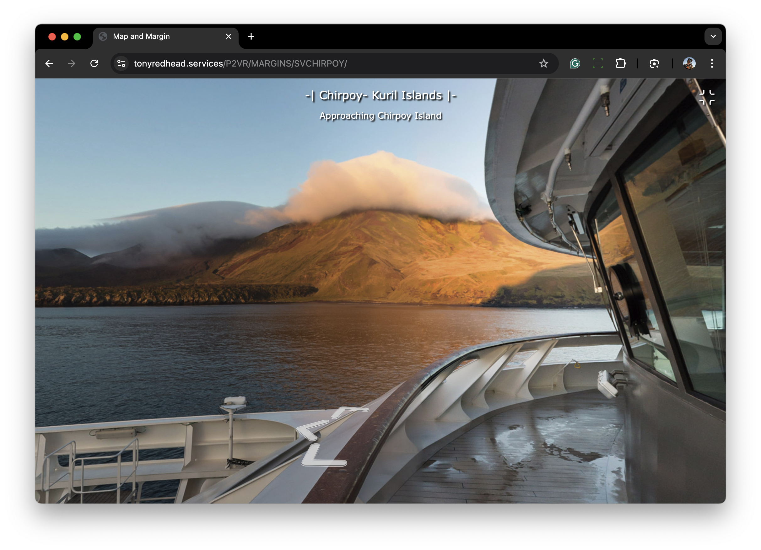Reload the current page
The image size is (761, 550).
tap(94, 63)
